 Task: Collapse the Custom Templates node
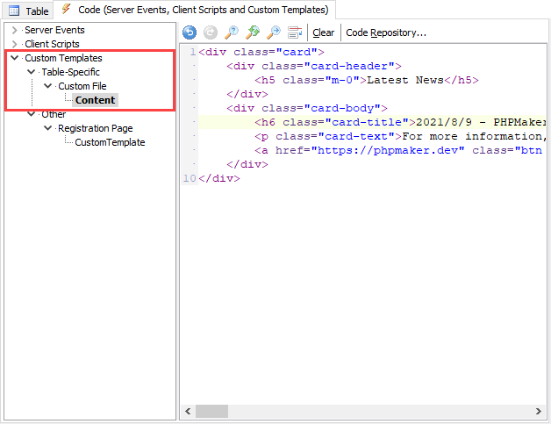tap(14, 58)
